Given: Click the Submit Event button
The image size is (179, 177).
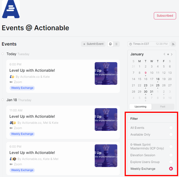Looking at the screenshot, I should [x=93, y=44].
